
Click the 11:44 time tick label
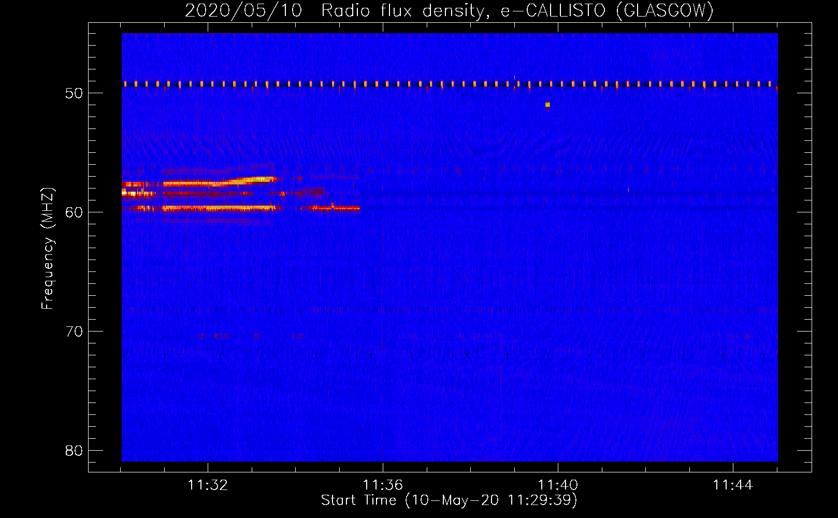coord(733,485)
